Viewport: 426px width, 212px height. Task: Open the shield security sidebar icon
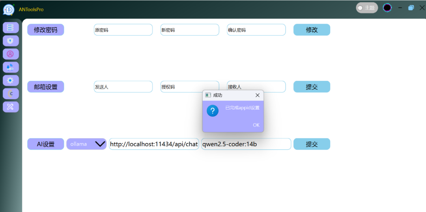[11, 41]
